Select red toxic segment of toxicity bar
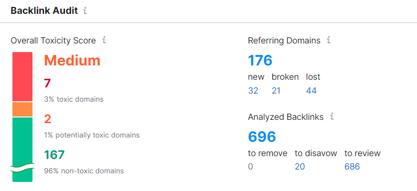This screenshot has height=191, width=417. [x=22, y=76]
